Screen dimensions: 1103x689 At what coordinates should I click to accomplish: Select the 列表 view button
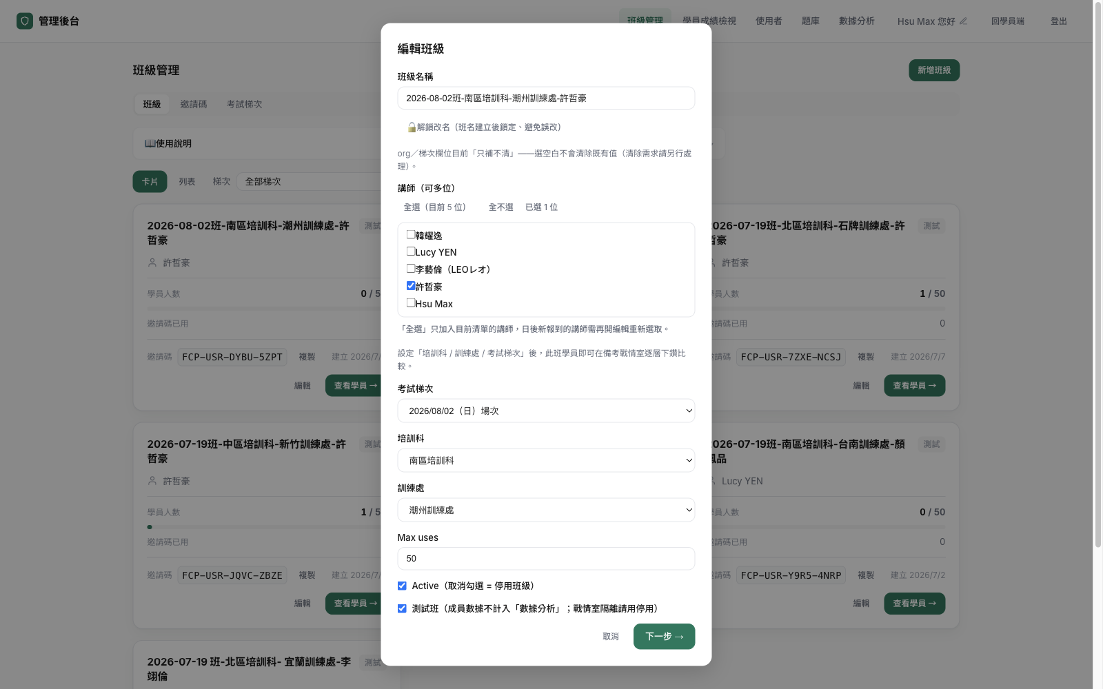[x=187, y=181]
